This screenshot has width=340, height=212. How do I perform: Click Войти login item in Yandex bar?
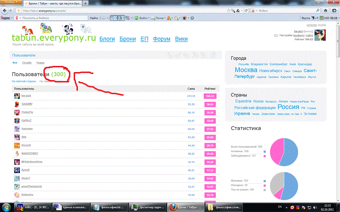pyautogui.click(x=142, y=18)
